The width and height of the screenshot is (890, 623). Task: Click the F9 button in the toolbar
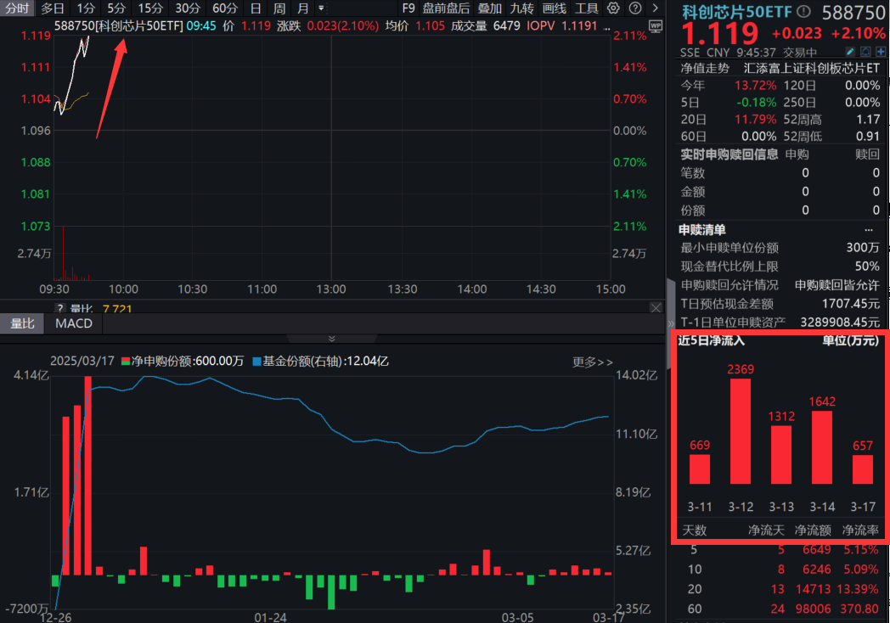pyautogui.click(x=411, y=8)
